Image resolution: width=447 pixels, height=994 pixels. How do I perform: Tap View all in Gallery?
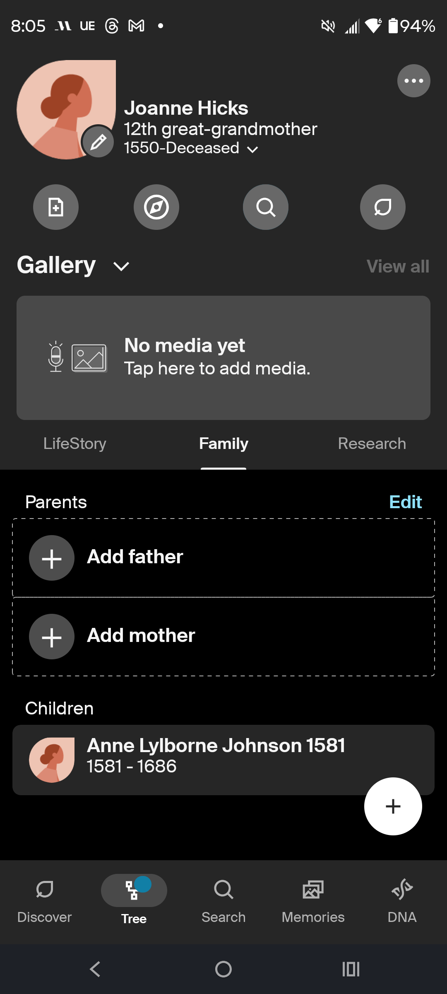398,266
